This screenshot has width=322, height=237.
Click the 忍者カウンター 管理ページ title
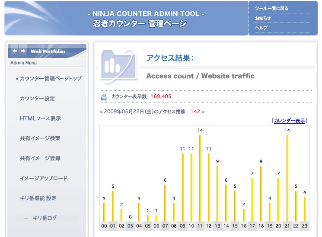click(x=140, y=23)
